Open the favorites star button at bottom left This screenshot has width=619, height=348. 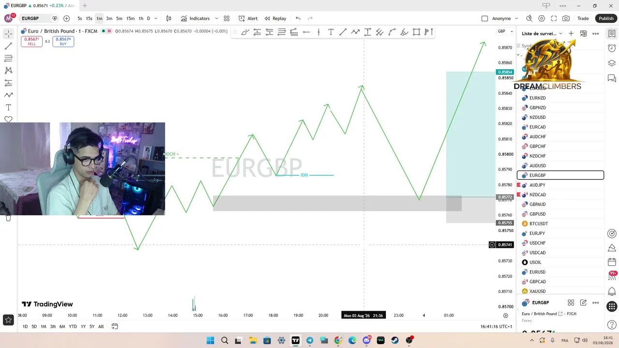pyautogui.click(x=8, y=319)
